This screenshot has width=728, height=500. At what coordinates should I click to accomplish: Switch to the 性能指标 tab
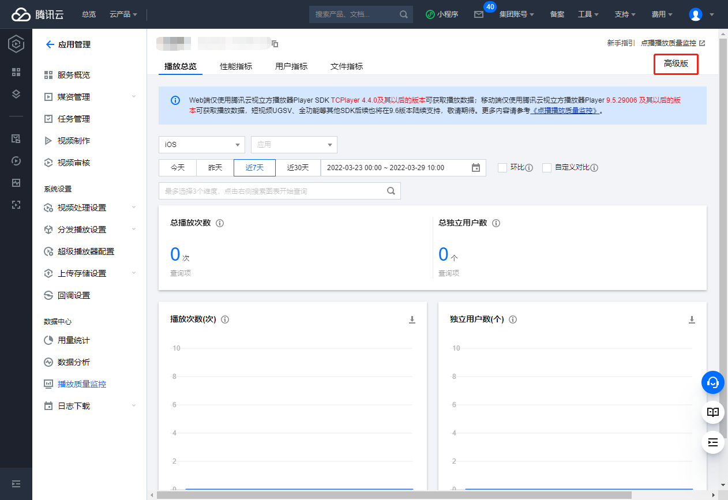pos(236,66)
